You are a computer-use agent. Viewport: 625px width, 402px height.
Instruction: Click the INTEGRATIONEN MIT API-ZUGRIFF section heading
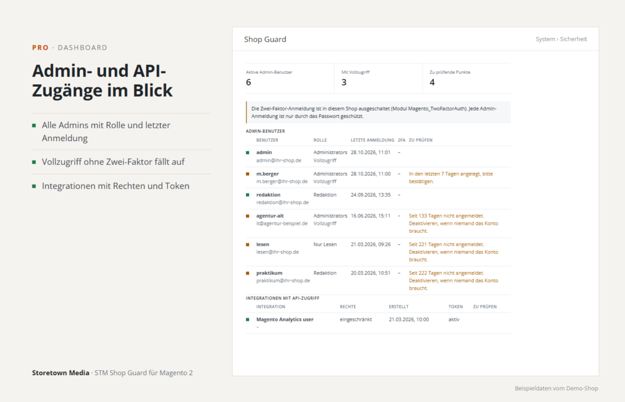tap(283, 298)
